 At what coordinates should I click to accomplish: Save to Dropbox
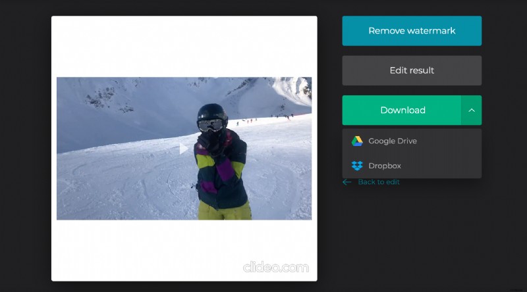coord(412,166)
